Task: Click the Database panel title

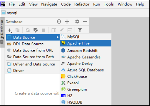Action: (x=14, y=22)
